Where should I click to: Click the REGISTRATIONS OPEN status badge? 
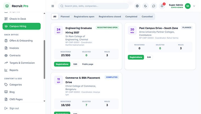(107, 28)
